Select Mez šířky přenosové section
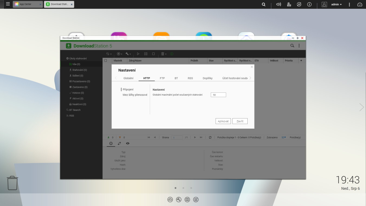This screenshot has width=366, height=206. coord(135,95)
